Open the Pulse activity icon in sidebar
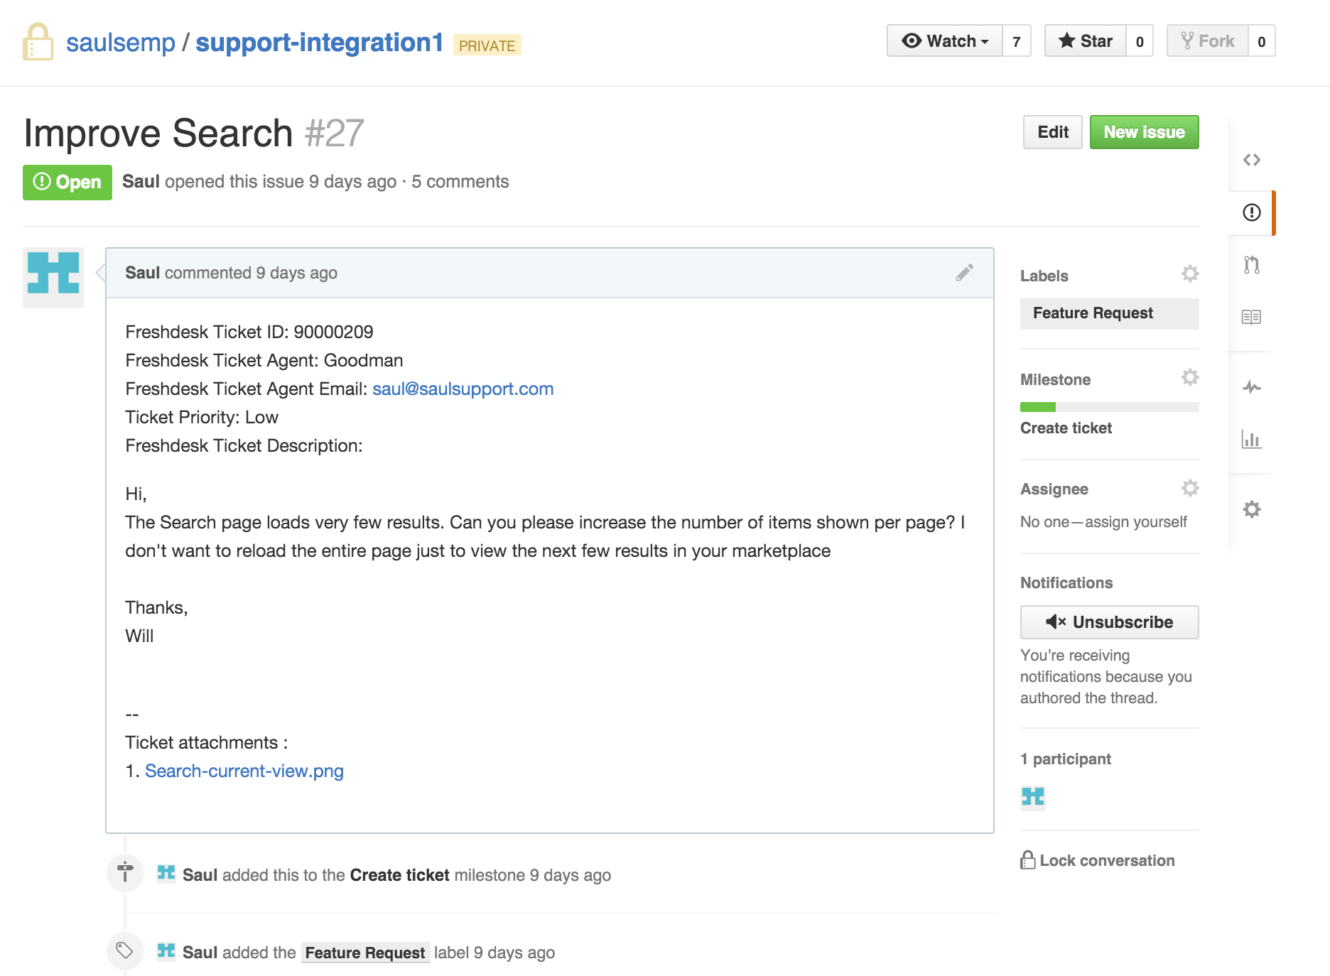The image size is (1330, 976). 1251,387
